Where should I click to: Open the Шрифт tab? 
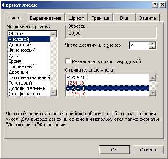pyautogui.click(x=76, y=18)
